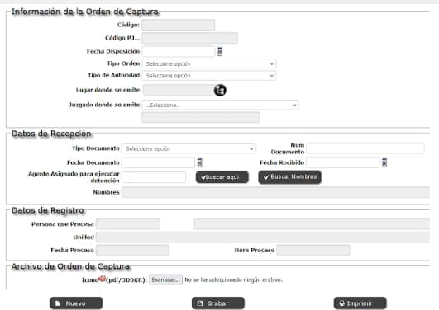Click the black locate icon beside Lugar donde se emite

(x=220, y=91)
